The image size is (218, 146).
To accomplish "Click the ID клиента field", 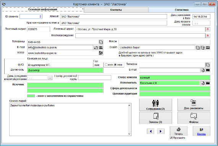I will click(31, 16).
